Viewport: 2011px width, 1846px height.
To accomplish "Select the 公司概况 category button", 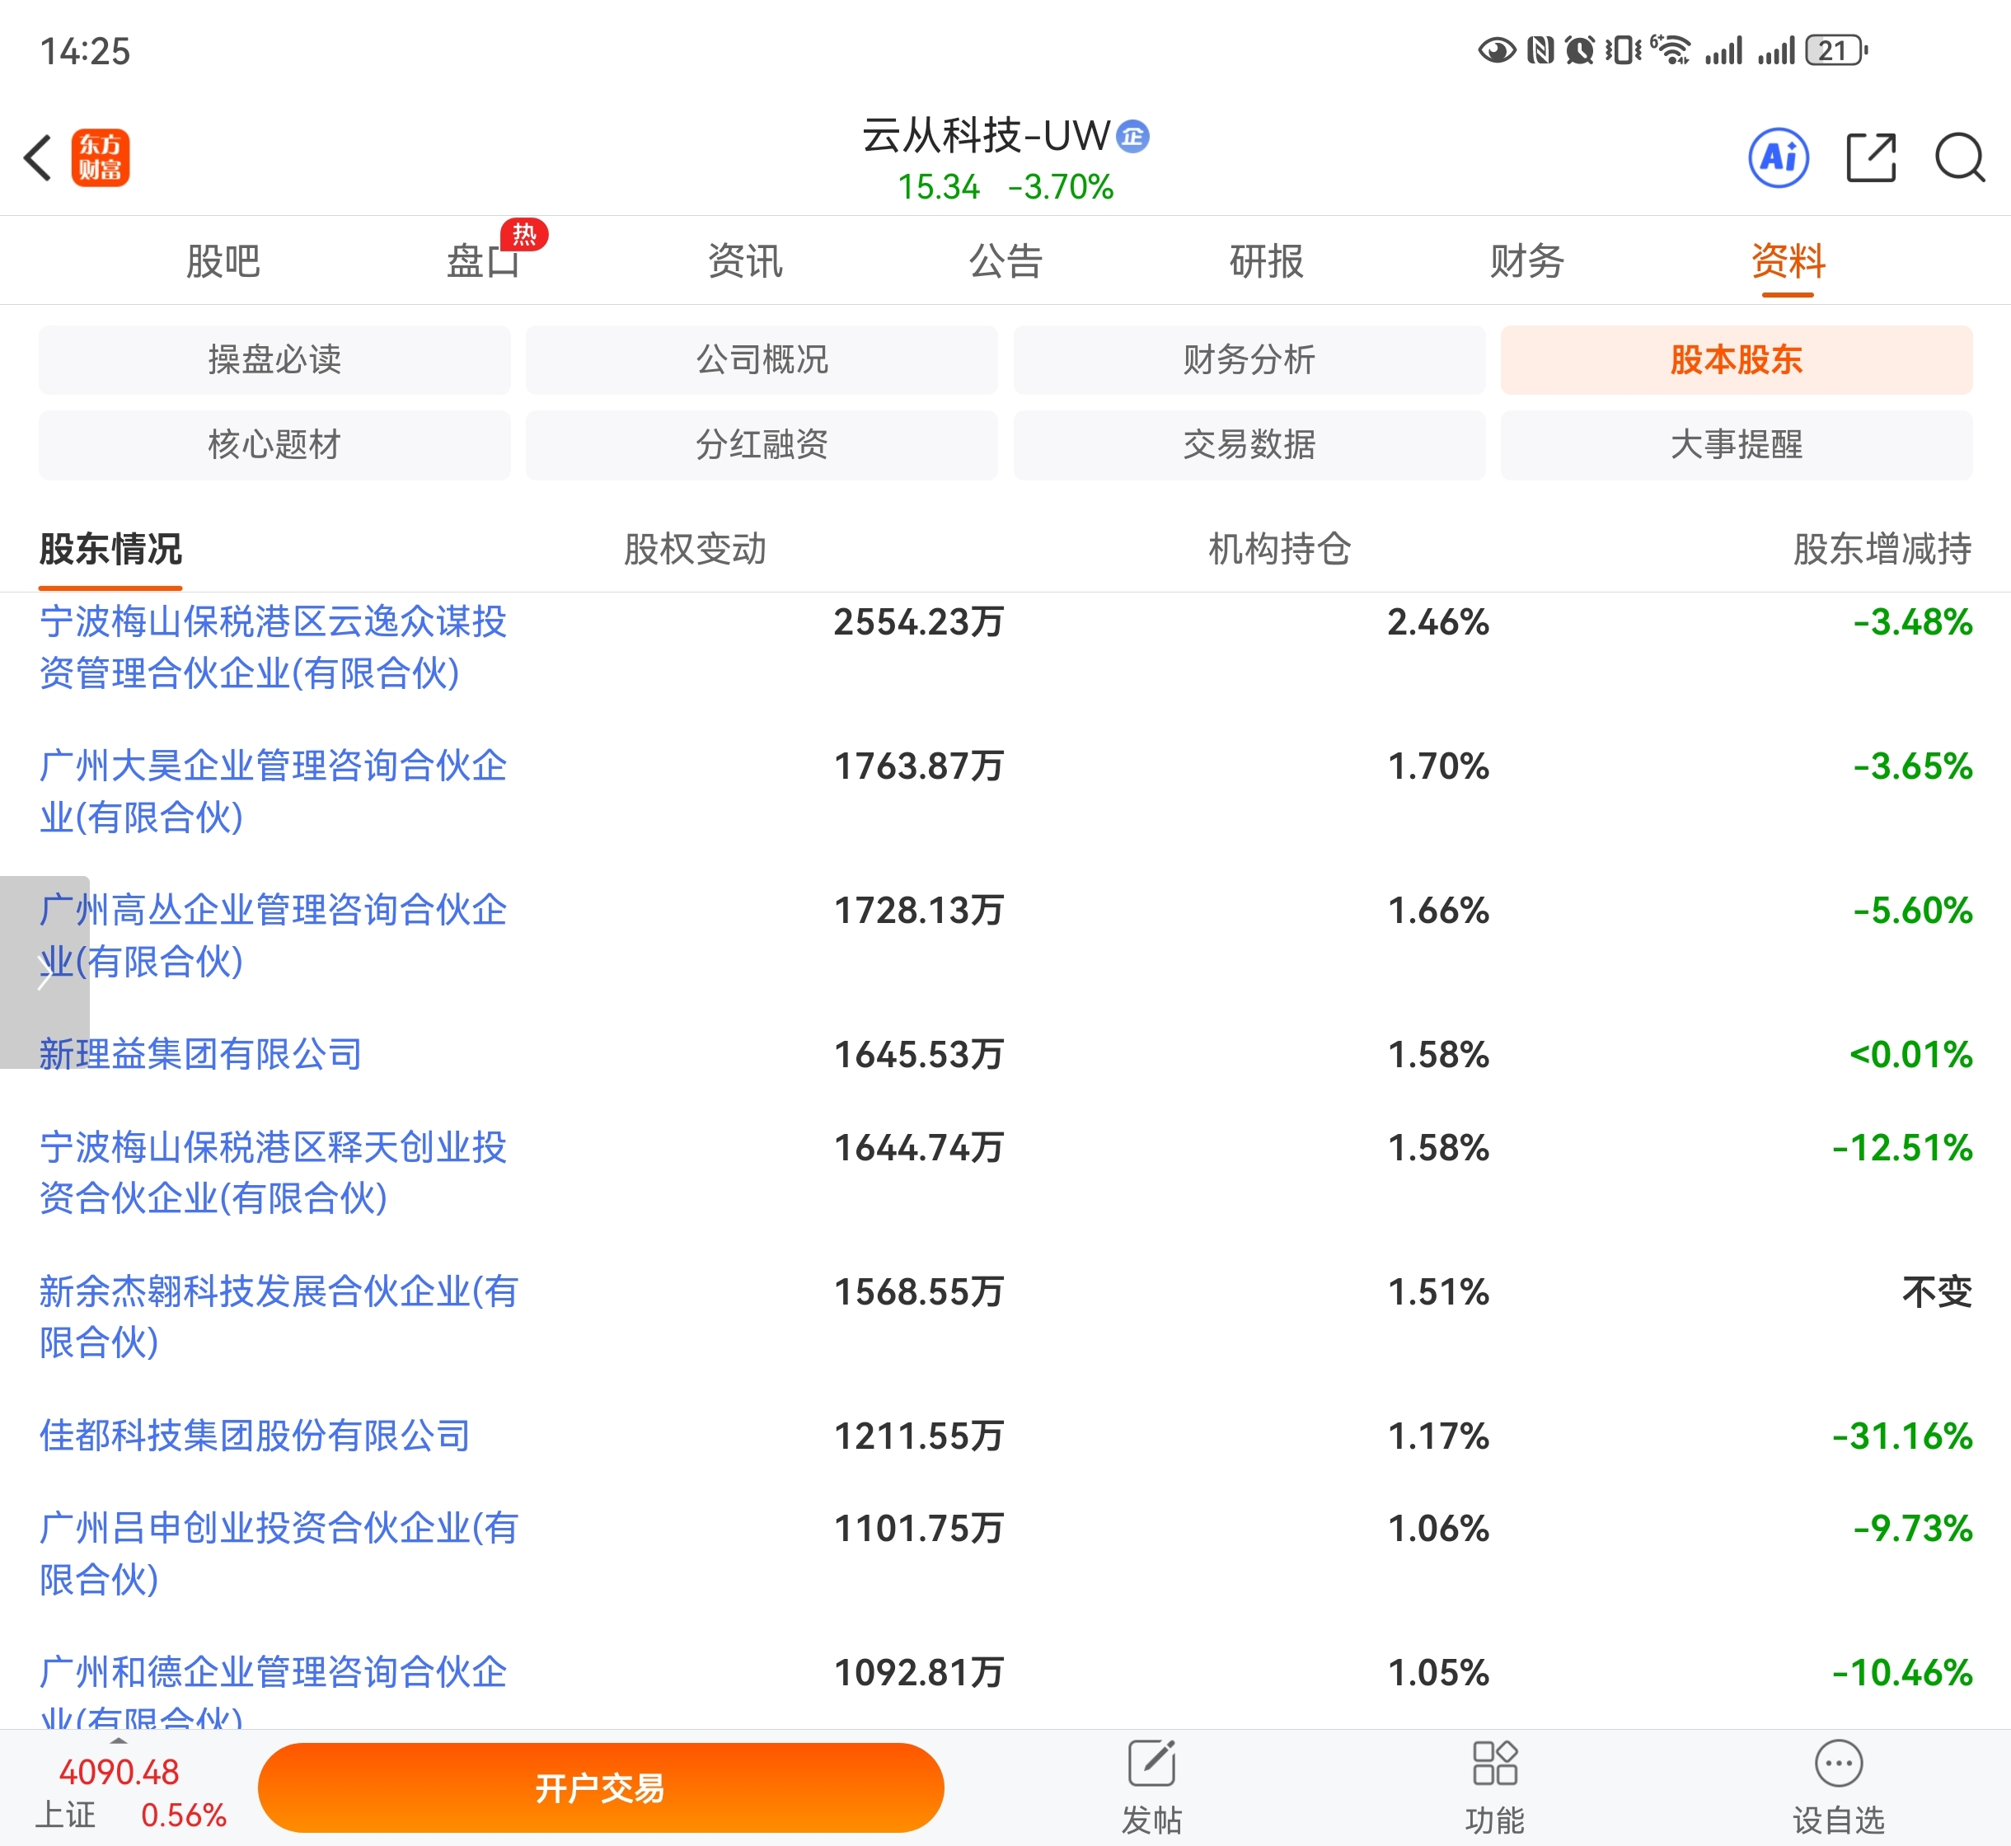I will pyautogui.click(x=762, y=359).
